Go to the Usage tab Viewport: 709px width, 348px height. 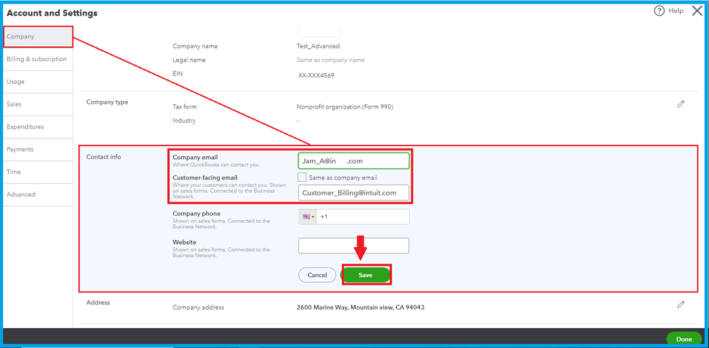pyautogui.click(x=38, y=82)
